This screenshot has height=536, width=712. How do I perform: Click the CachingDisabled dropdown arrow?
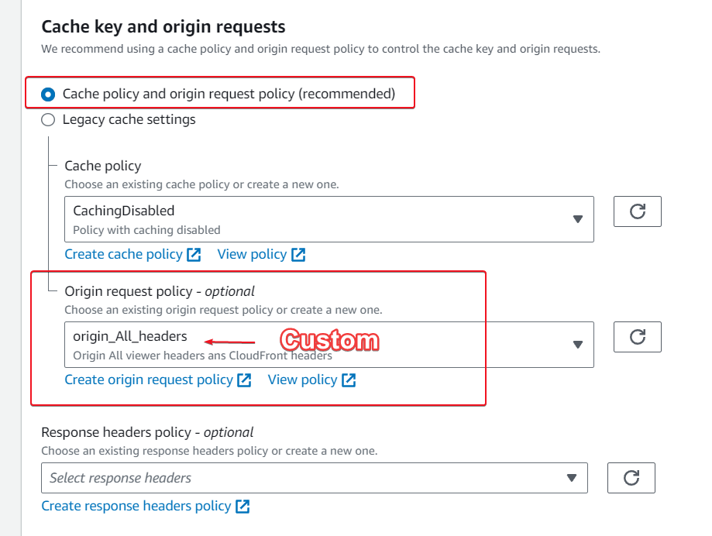pos(578,219)
